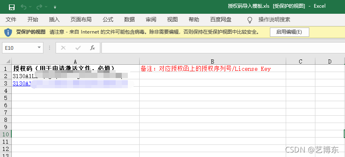Click inside the formula bar input

223,48
